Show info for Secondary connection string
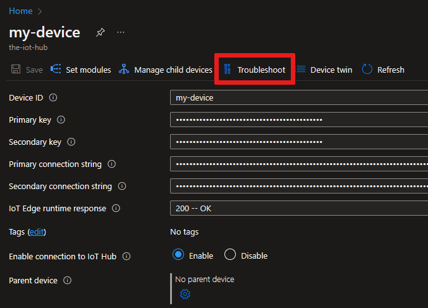Image resolution: width=428 pixels, height=308 pixels. [122, 187]
